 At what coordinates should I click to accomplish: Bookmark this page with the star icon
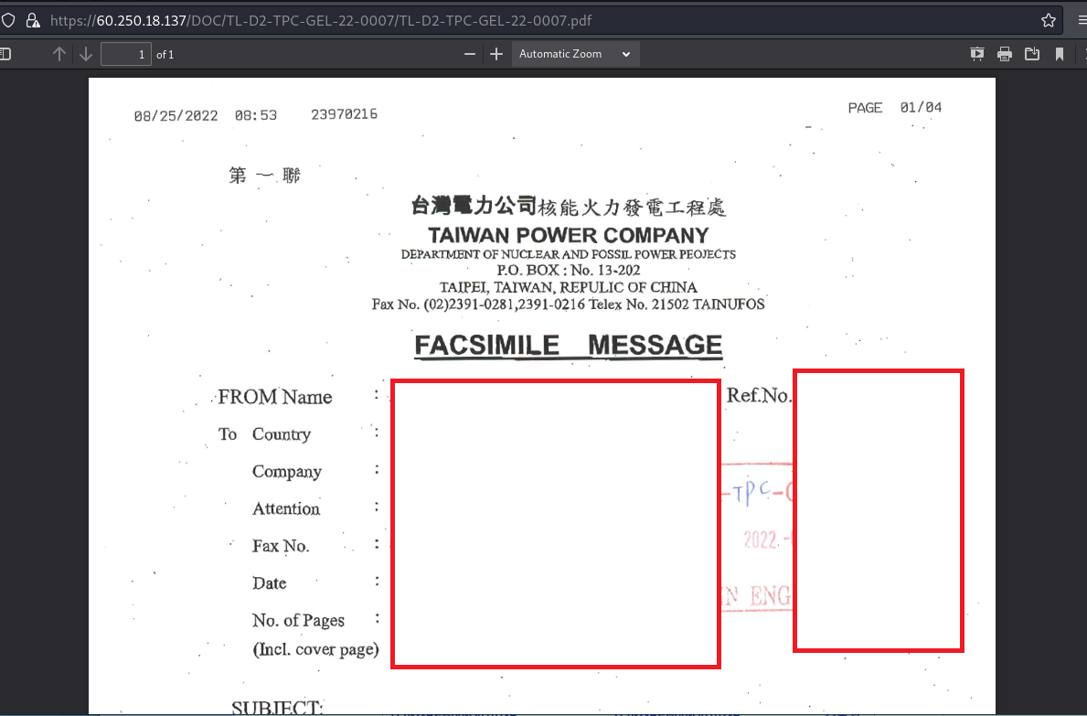1049,20
